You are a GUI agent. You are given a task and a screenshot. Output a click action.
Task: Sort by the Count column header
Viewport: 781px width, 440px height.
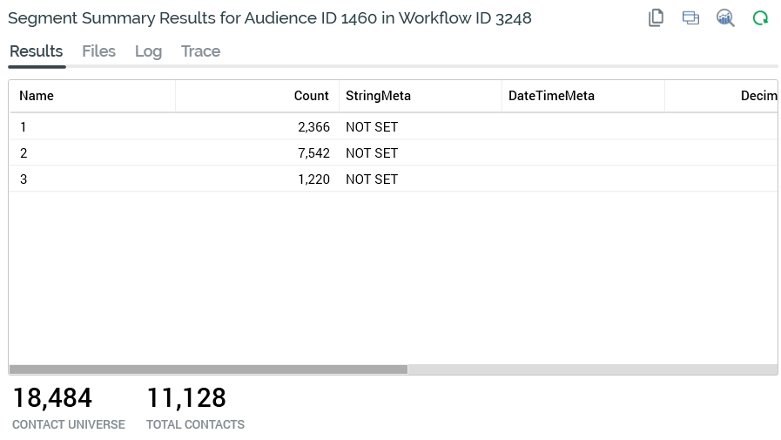(x=311, y=96)
